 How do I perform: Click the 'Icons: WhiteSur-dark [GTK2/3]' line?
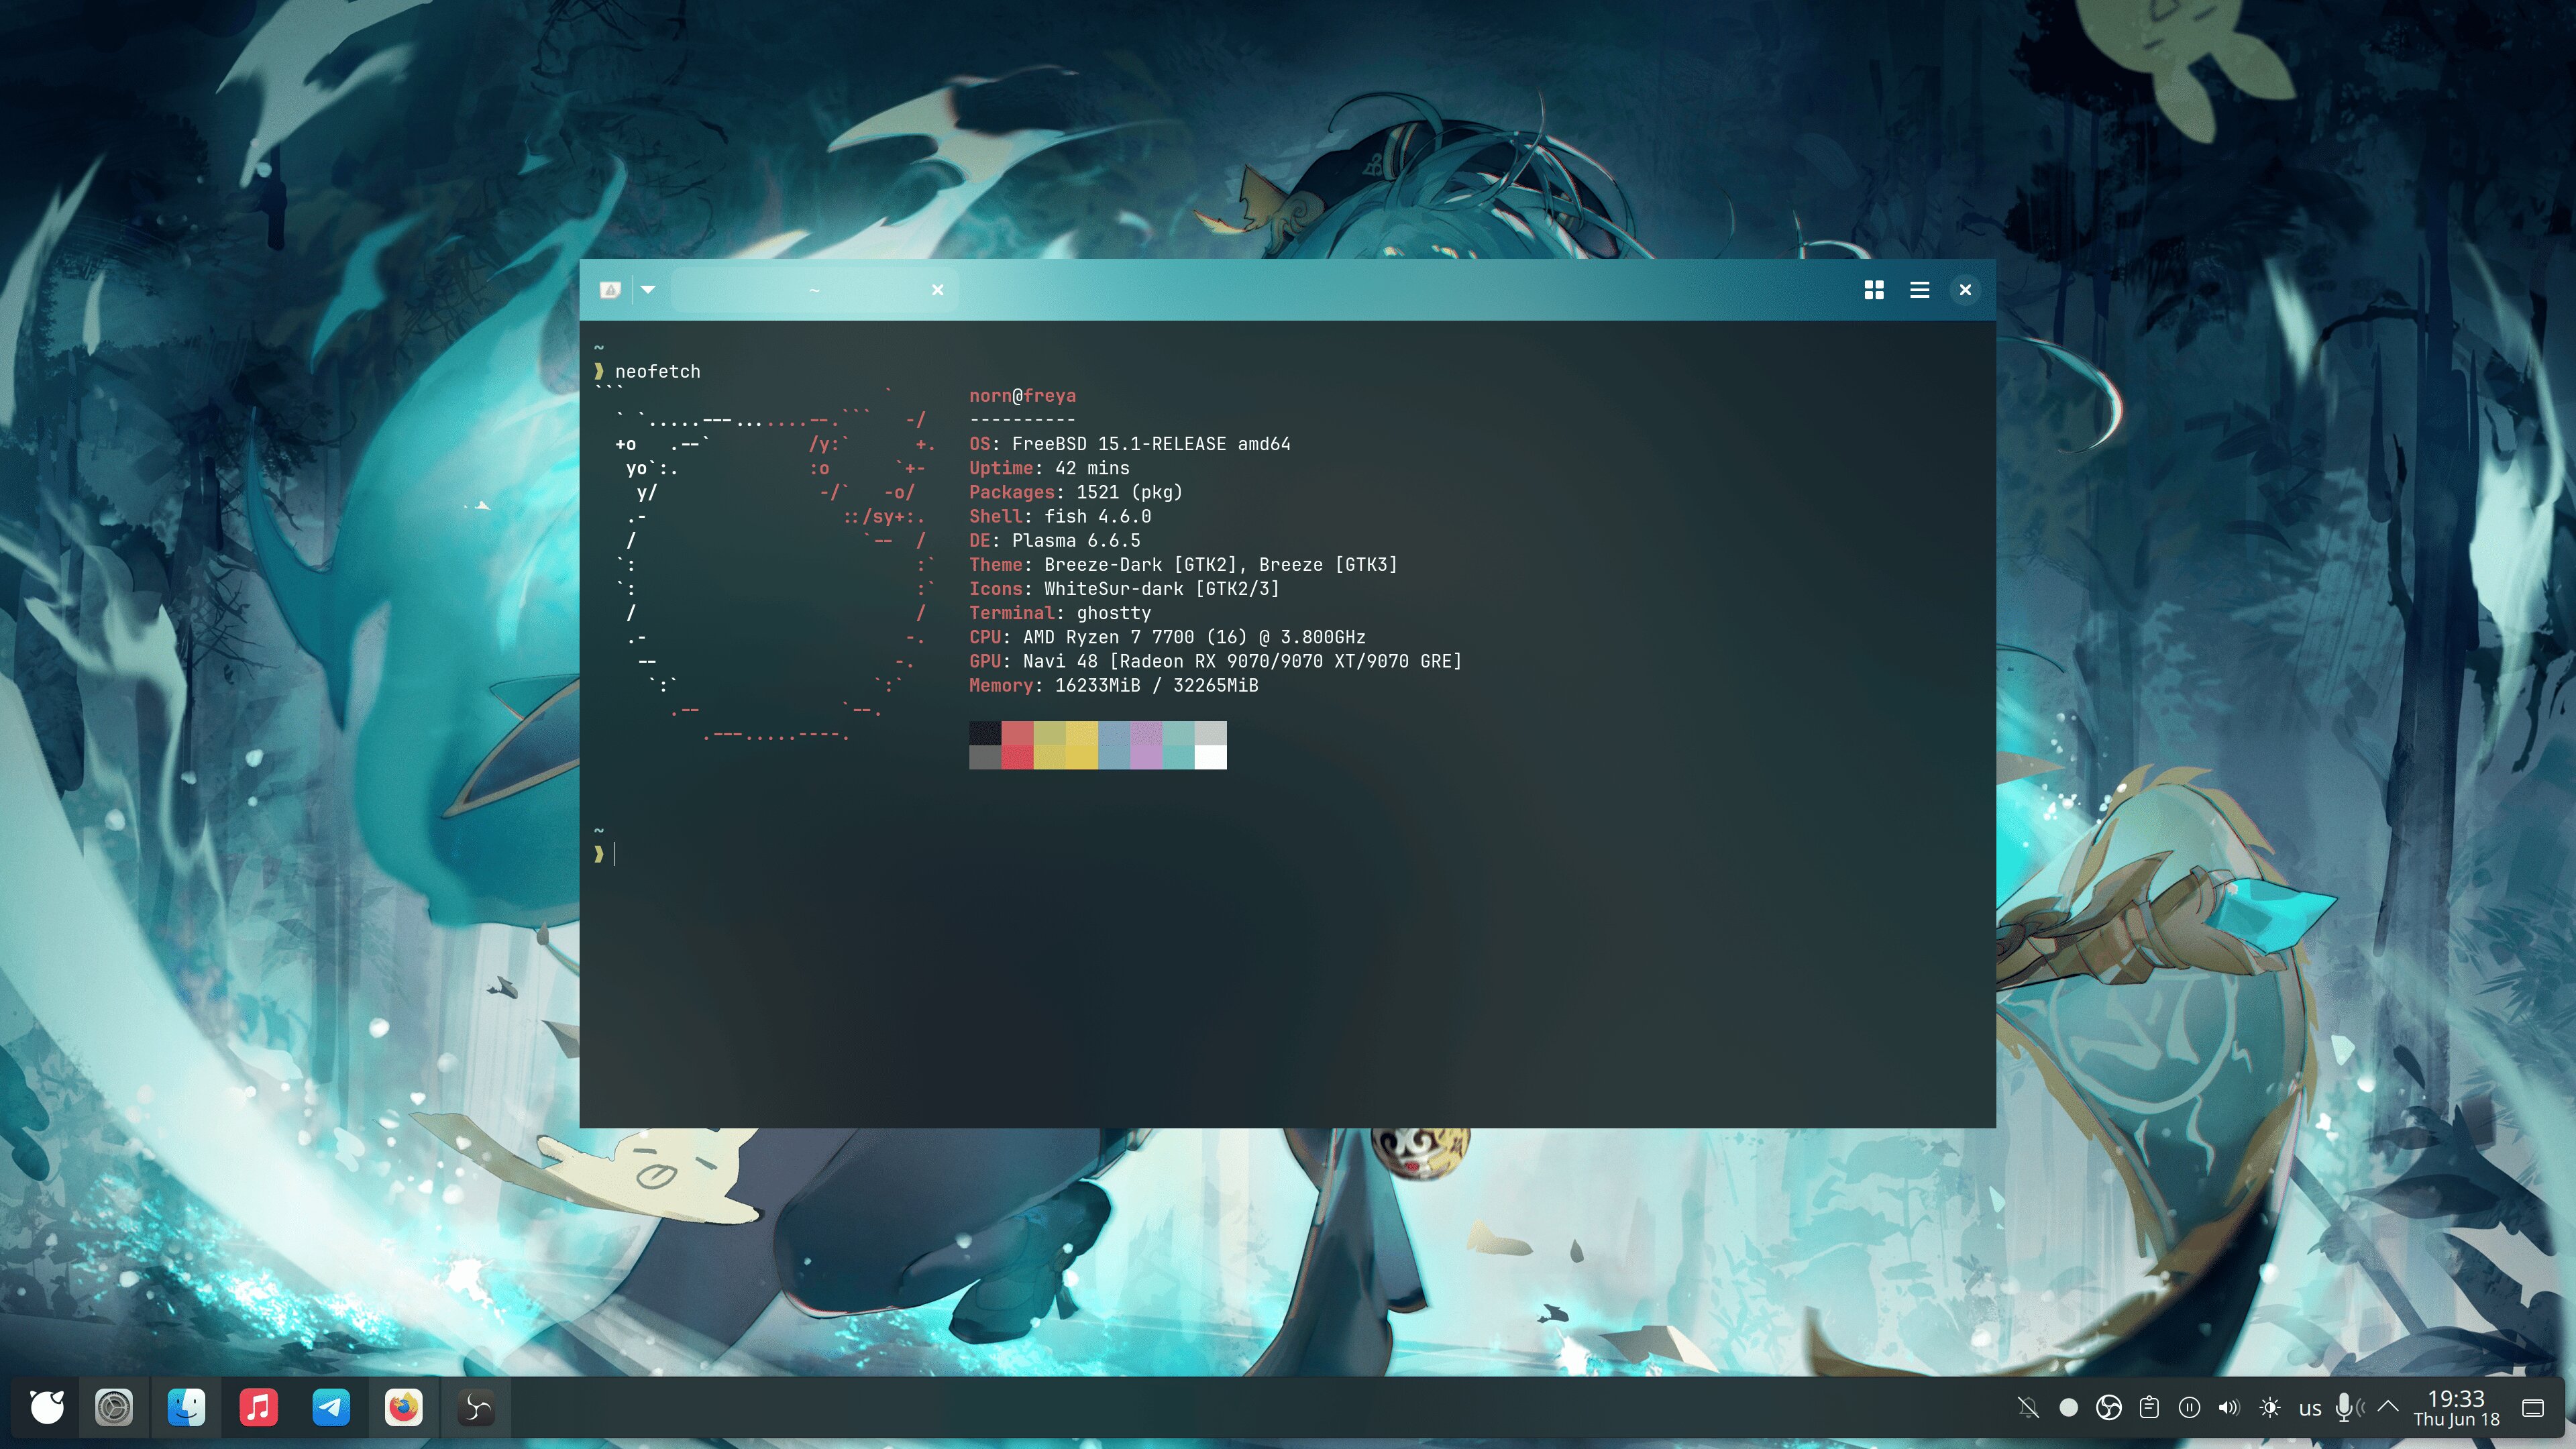1124,589
